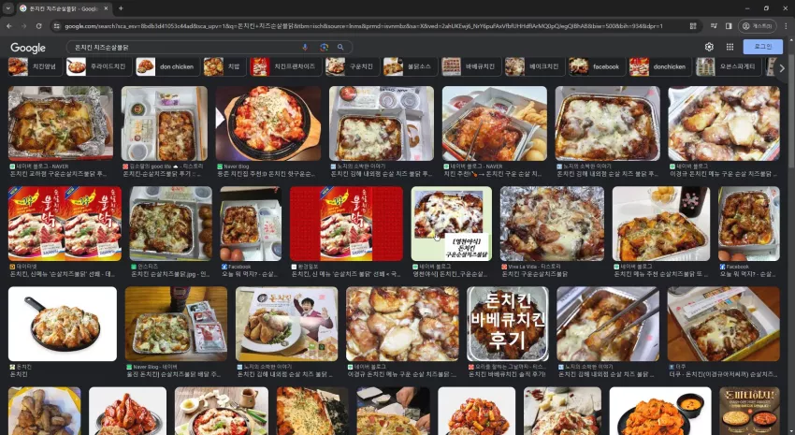
Task: Open the 돈치킨 바베큐치킨 후기 thumbnail
Action: point(507,324)
